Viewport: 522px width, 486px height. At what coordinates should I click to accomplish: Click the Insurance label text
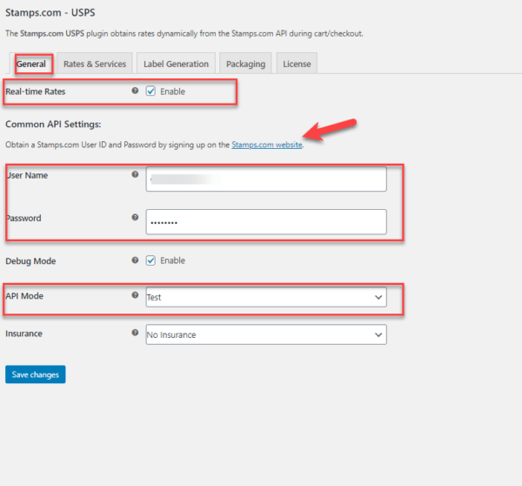pos(23,334)
